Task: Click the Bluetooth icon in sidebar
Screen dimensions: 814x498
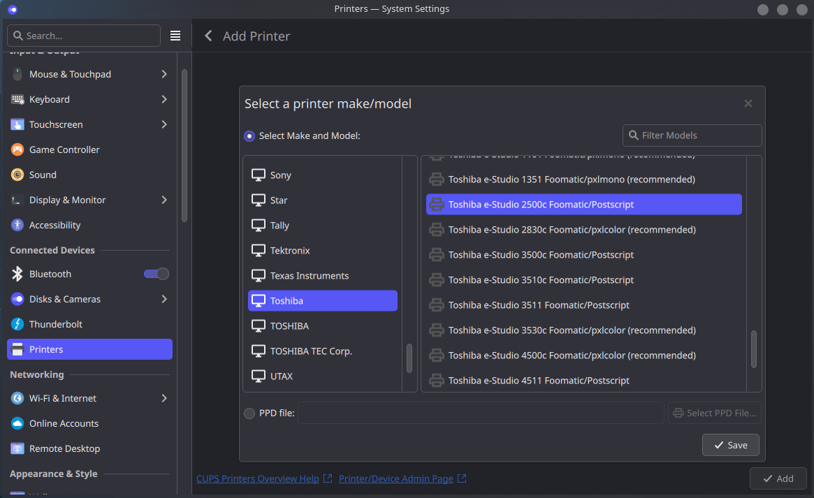Action: point(17,274)
